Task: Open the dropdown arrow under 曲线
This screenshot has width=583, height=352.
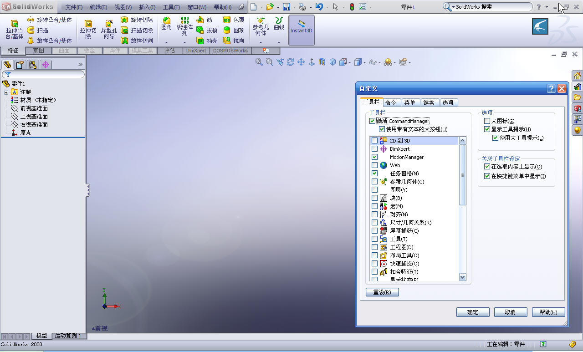Action: tap(279, 42)
